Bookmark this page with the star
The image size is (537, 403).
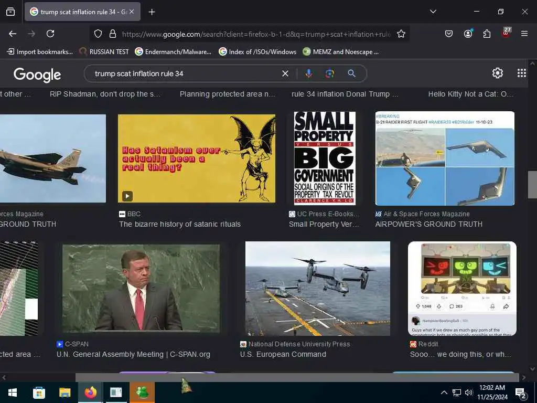tap(401, 34)
